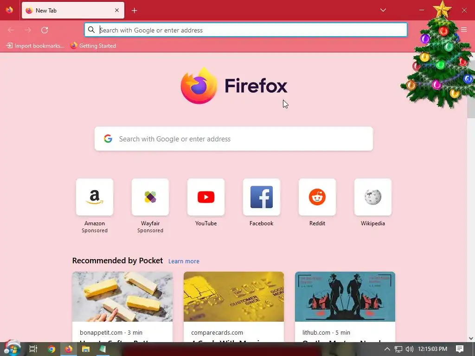Image resolution: width=475 pixels, height=356 pixels.
Task: Open a new tab with the plus button
Action: (135, 11)
